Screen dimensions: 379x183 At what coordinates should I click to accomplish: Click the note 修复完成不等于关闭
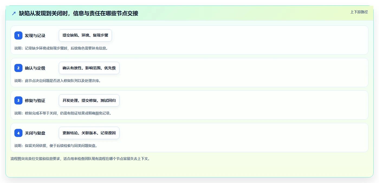tap(41, 113)
